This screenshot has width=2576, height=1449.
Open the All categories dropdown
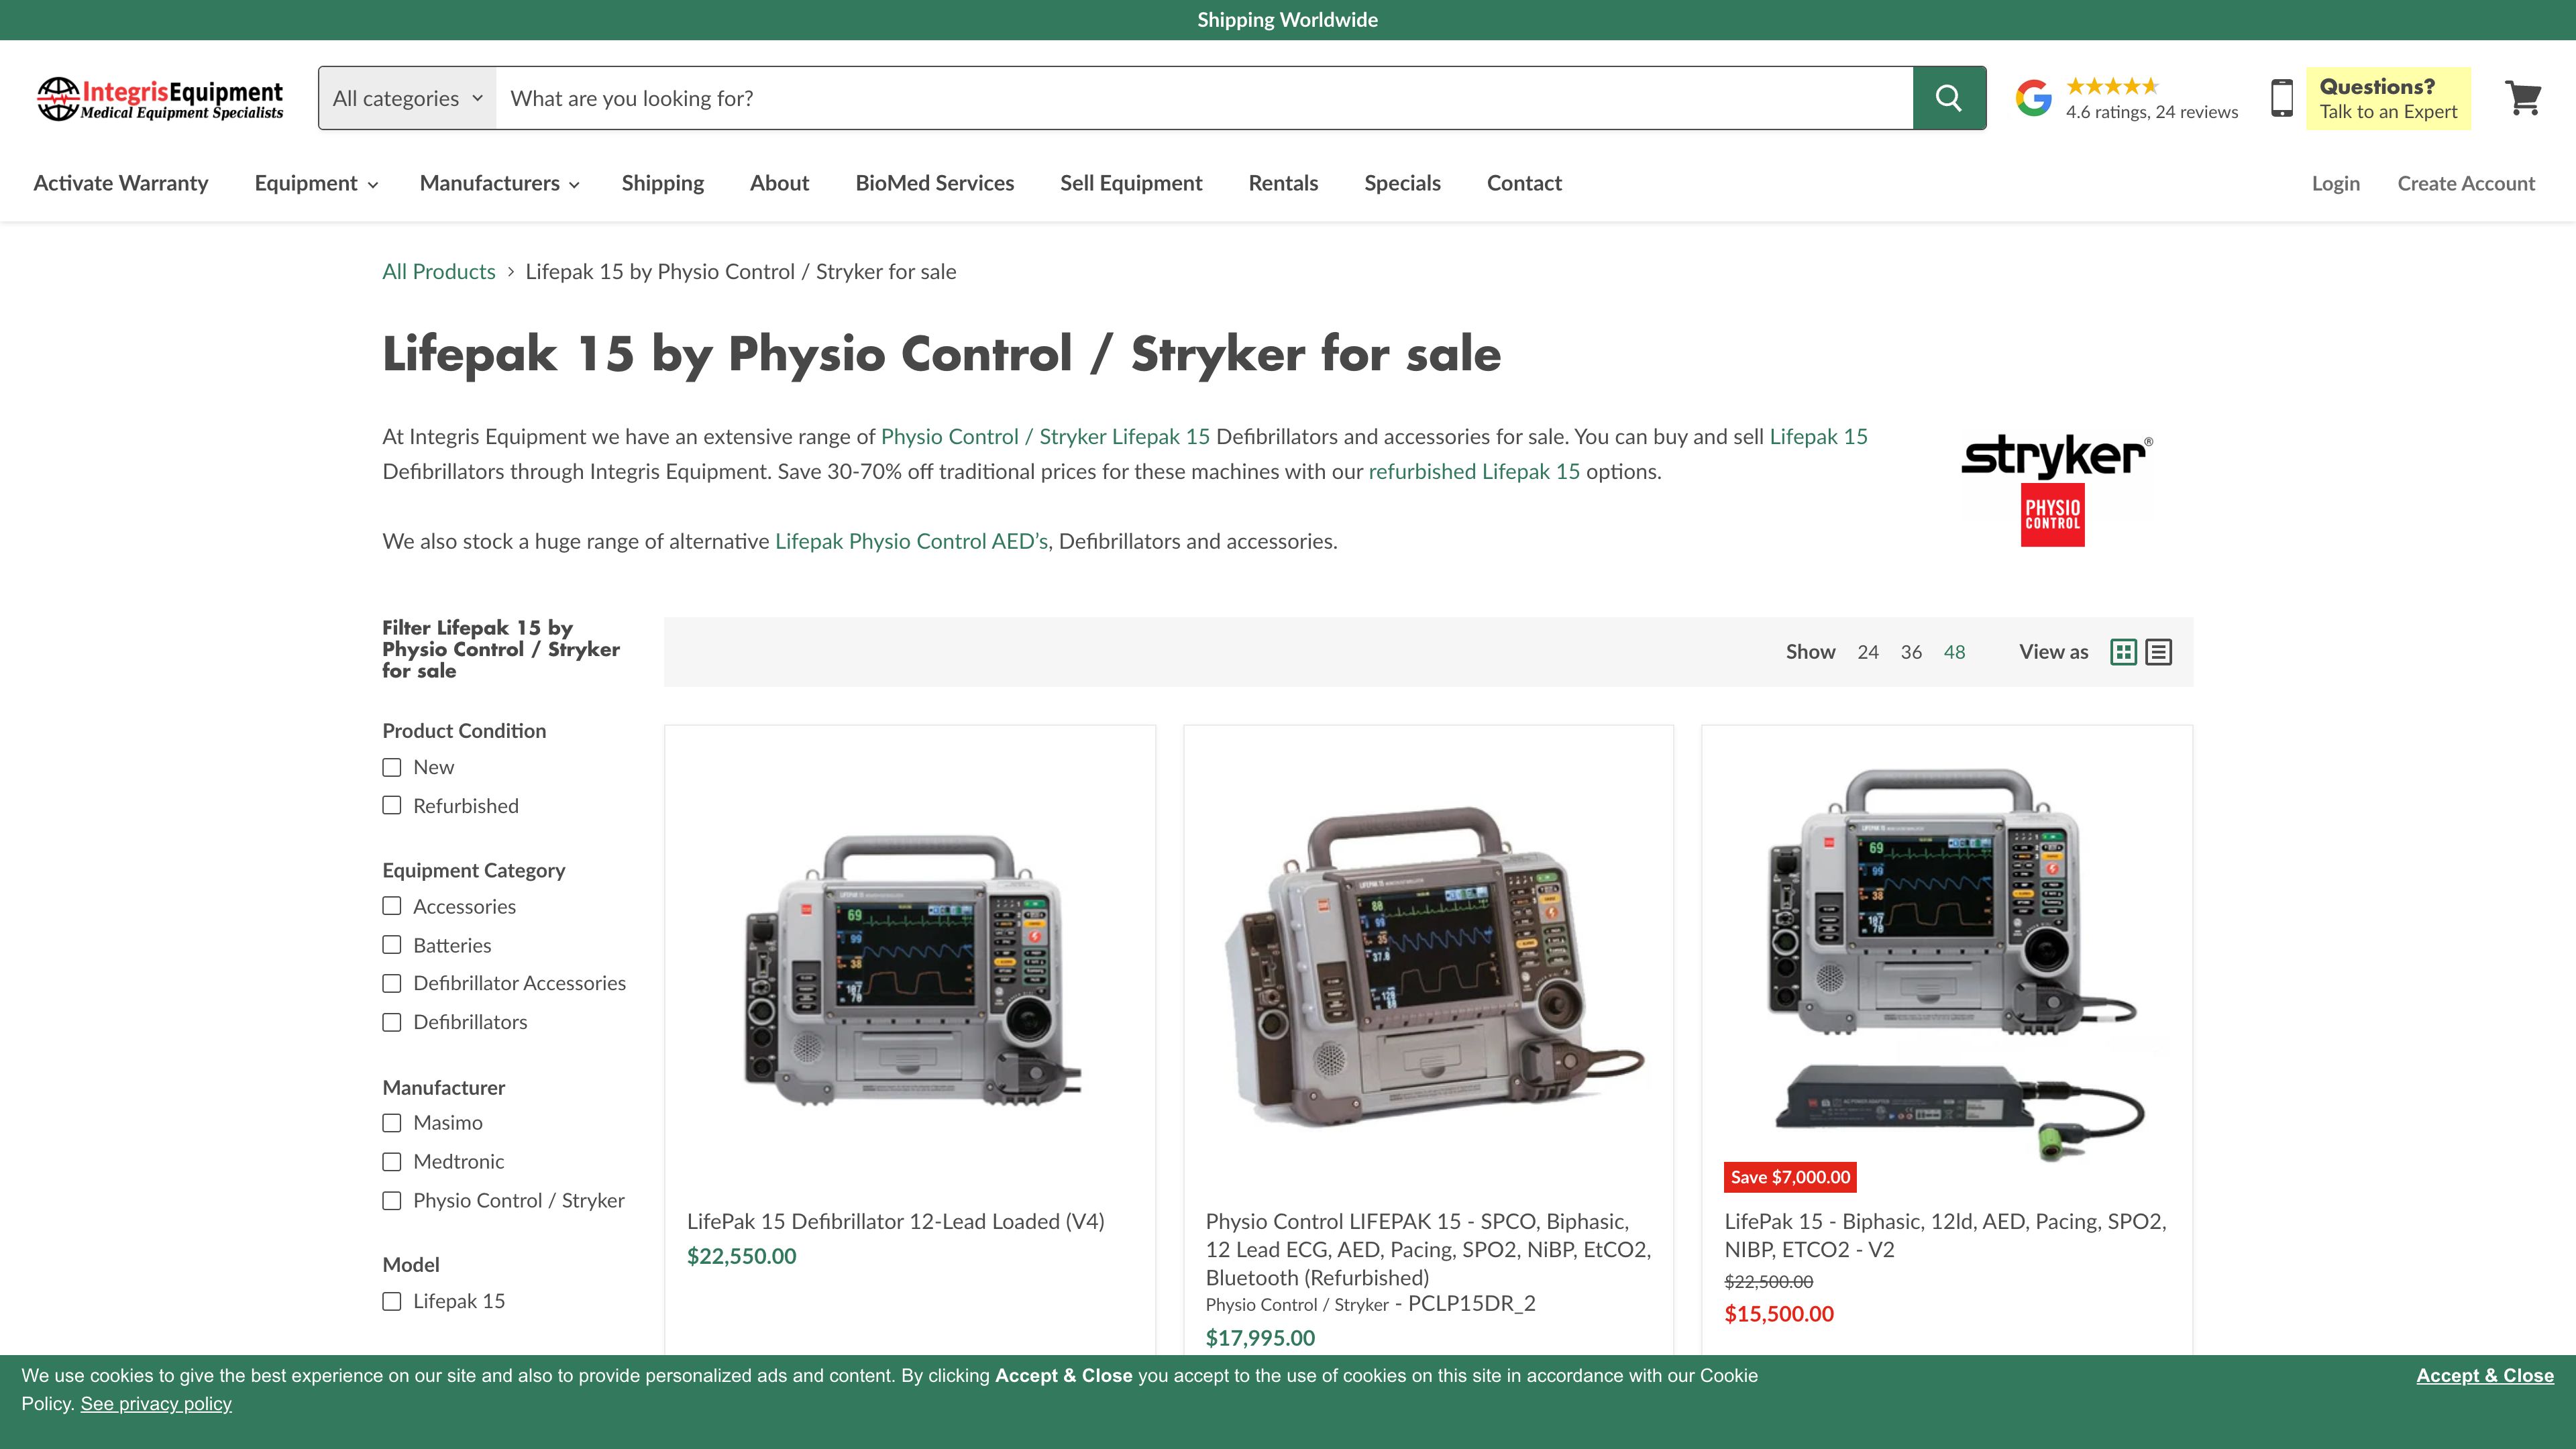pos(407,98)
